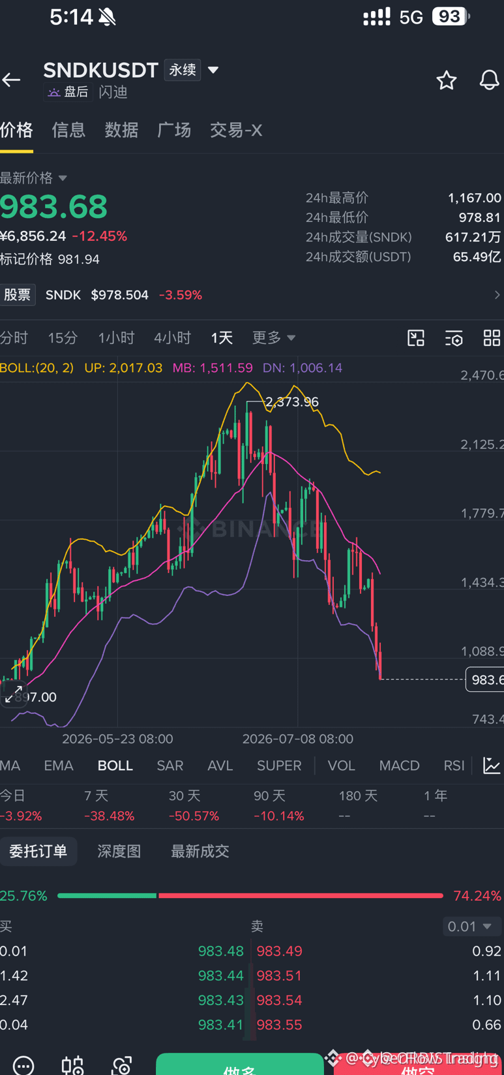The width and height of the screenshot is (504, 1075).
Task: Tap the 2,373.96 chart high label
Action: tap(292, 402)
